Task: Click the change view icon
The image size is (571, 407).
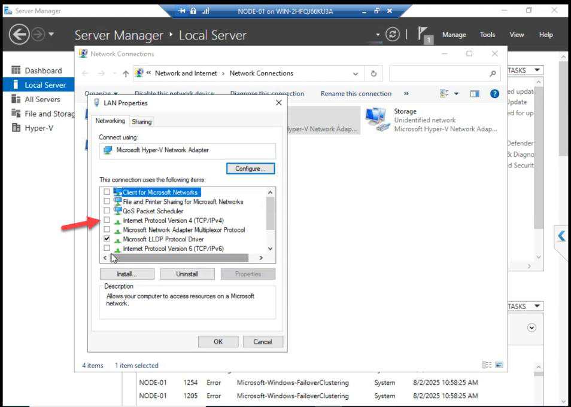Action: click(x=444, y=94)
